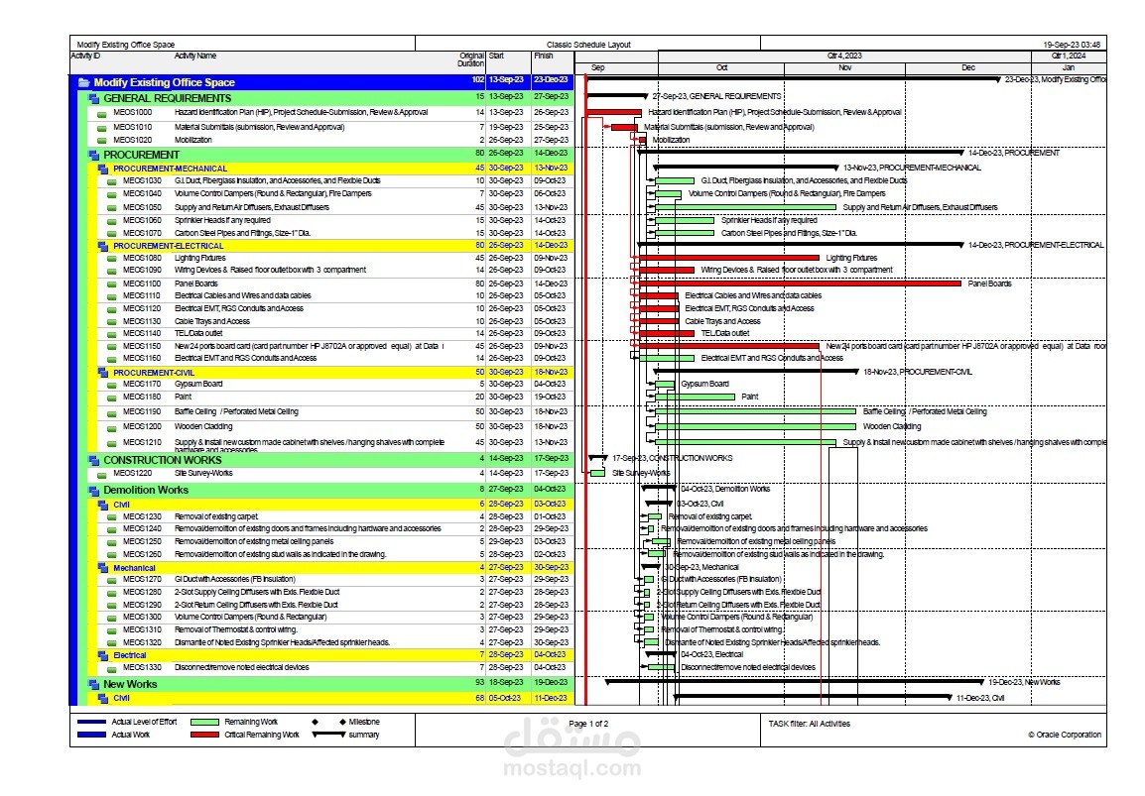Click the 'Classic Schedule Layout' header title

click(588, 45)
